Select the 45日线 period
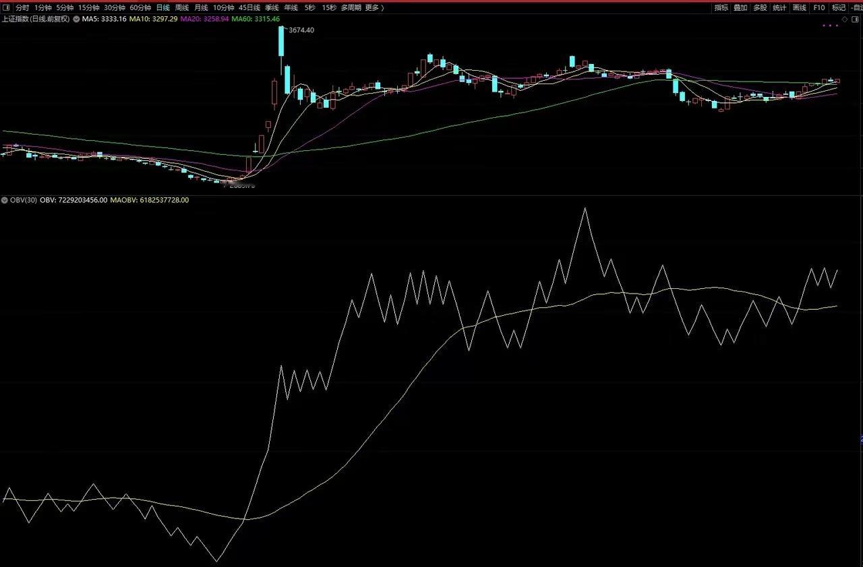The image size is (863, 567). 249,7
